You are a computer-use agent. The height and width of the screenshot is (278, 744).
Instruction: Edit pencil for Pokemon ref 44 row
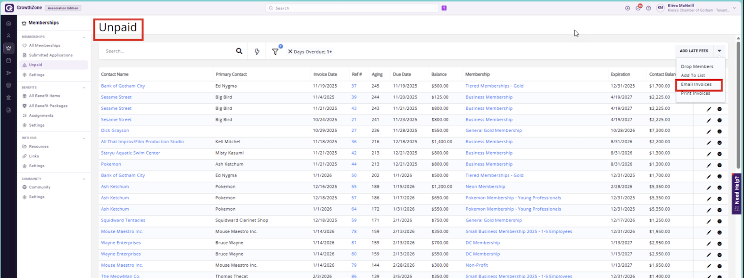tap(709, 165)
